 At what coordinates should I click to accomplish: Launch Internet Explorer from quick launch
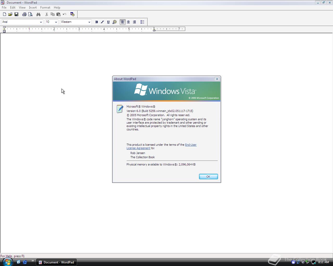click(25, 262)
